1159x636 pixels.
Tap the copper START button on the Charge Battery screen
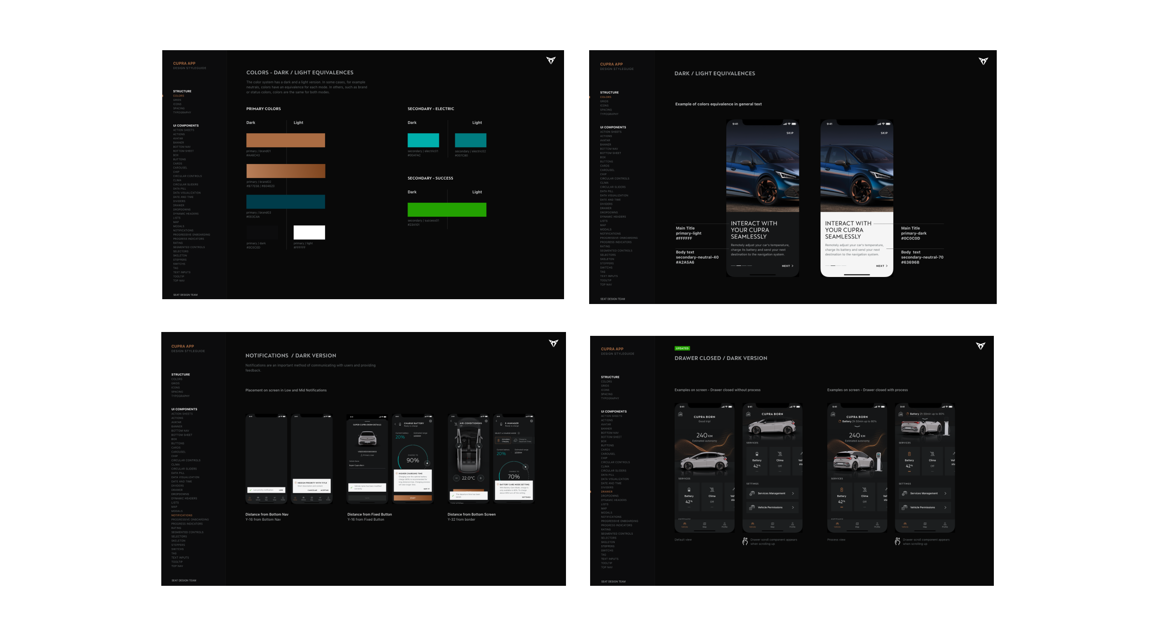(413, 498)
